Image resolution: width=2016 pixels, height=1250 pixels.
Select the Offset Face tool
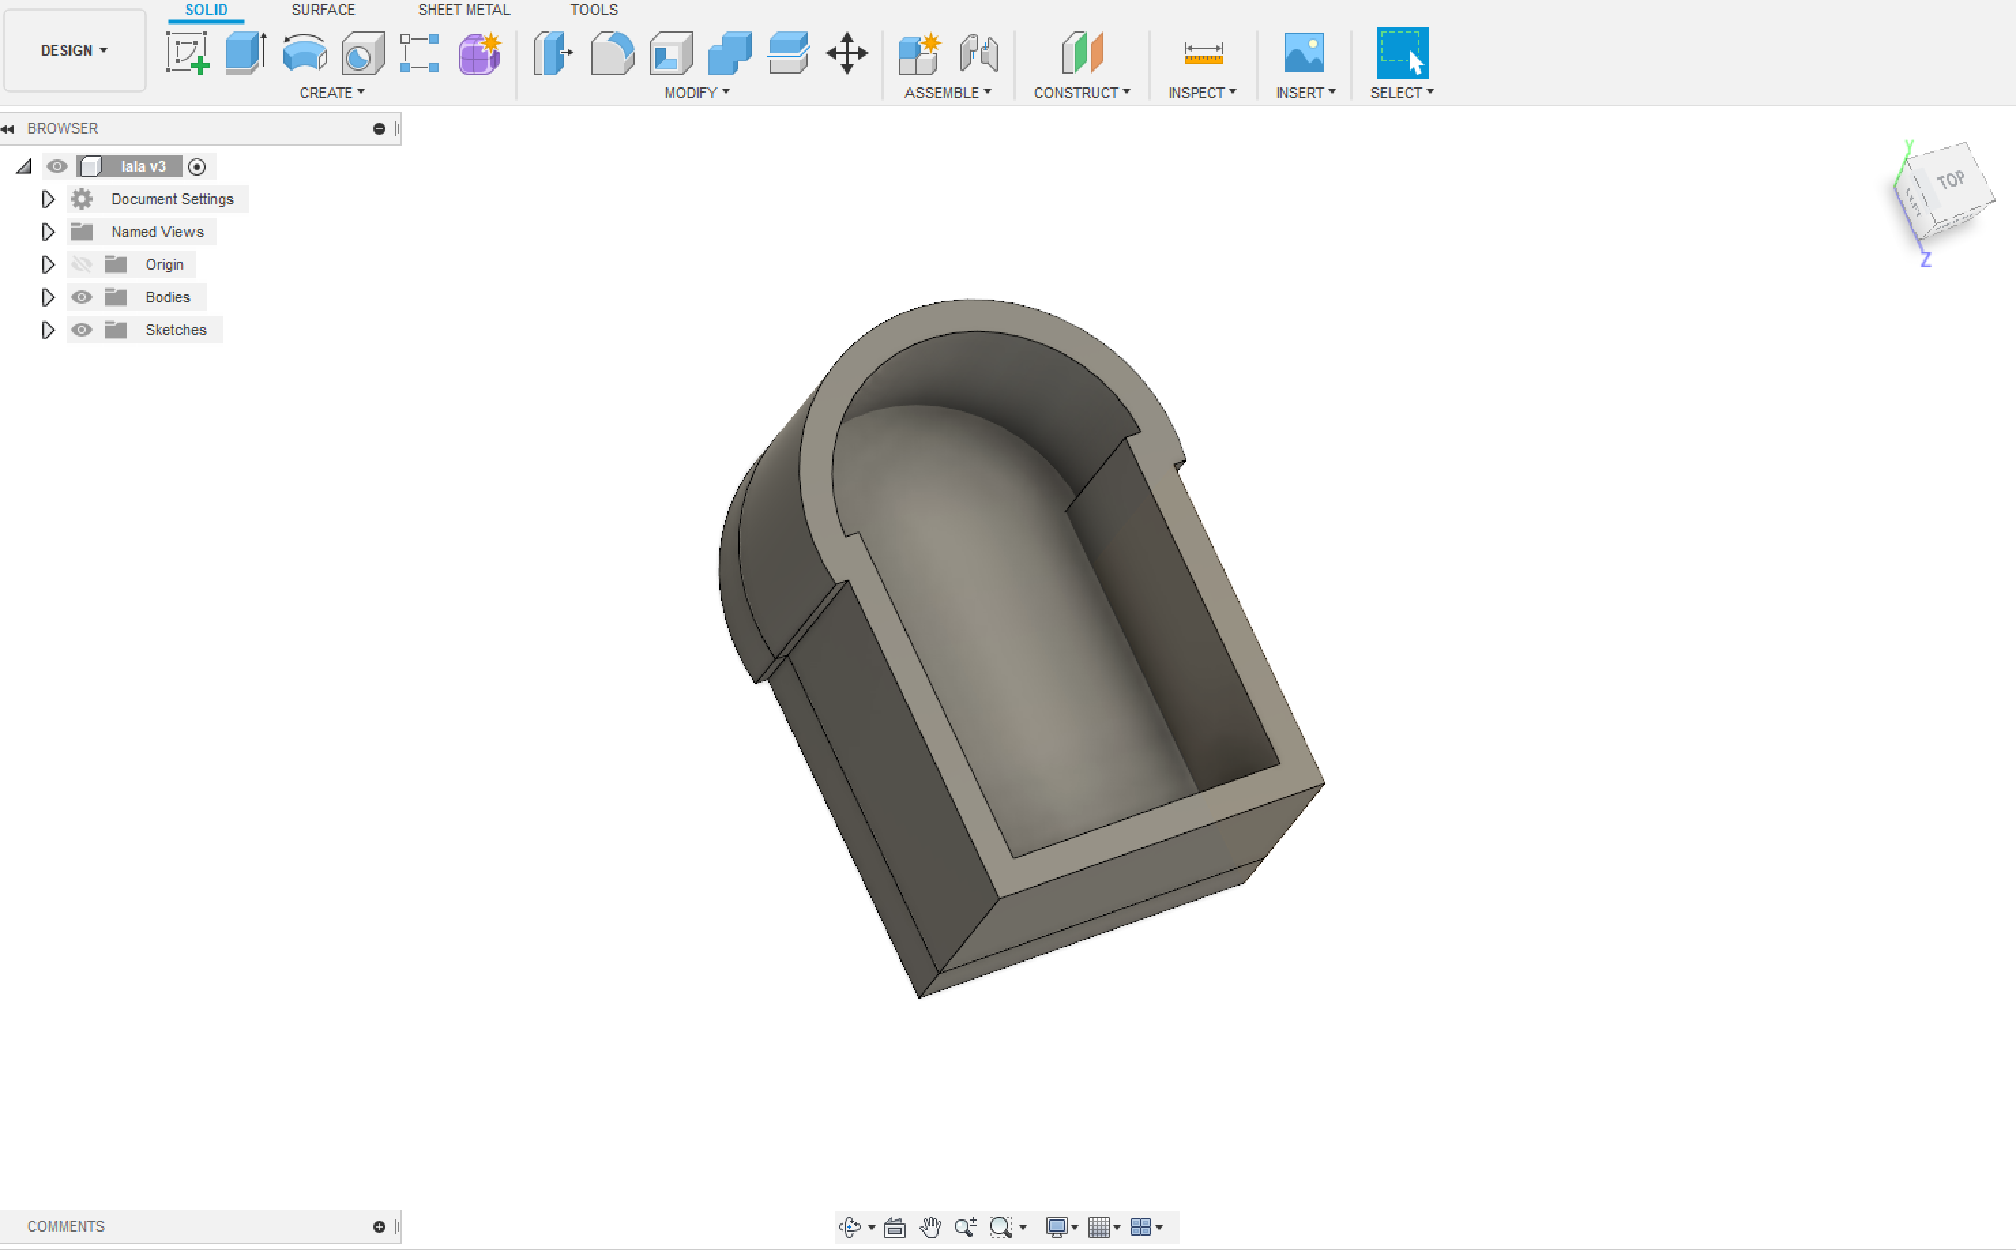pyautogui.click(x=789, y=53)
